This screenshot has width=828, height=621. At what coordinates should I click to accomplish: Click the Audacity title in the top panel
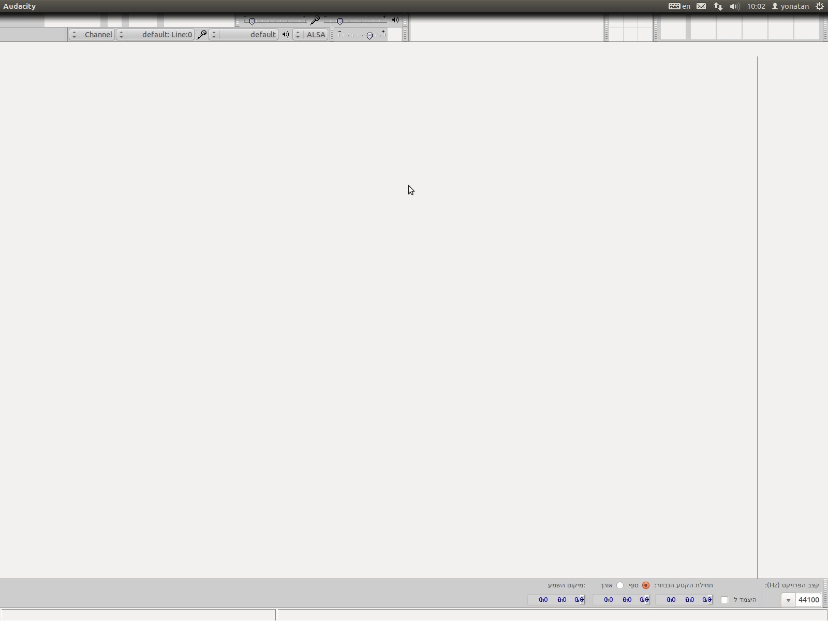(x=19, y=6)
